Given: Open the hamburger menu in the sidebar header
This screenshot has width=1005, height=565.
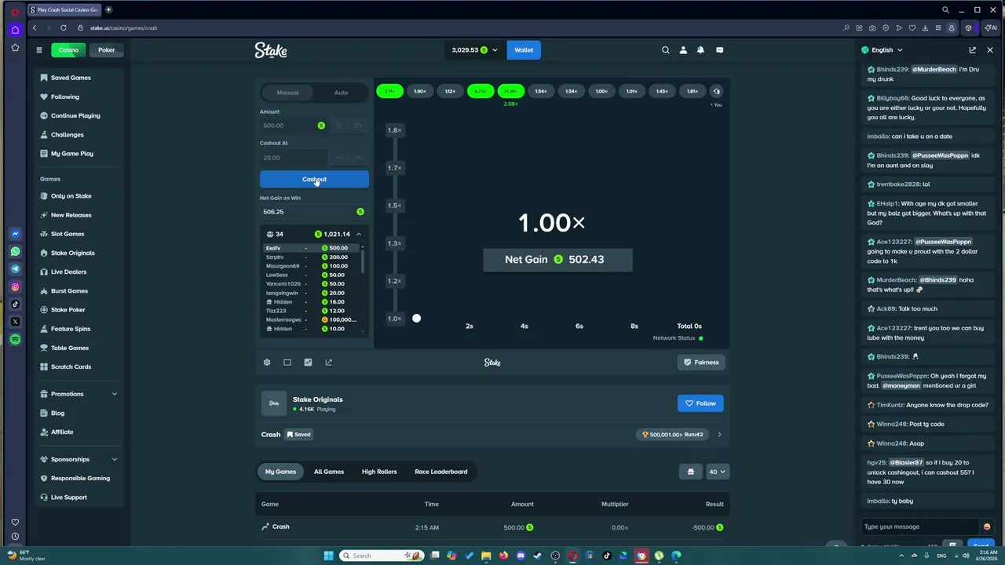Looking at the screenshot, I should coord(38,50).
